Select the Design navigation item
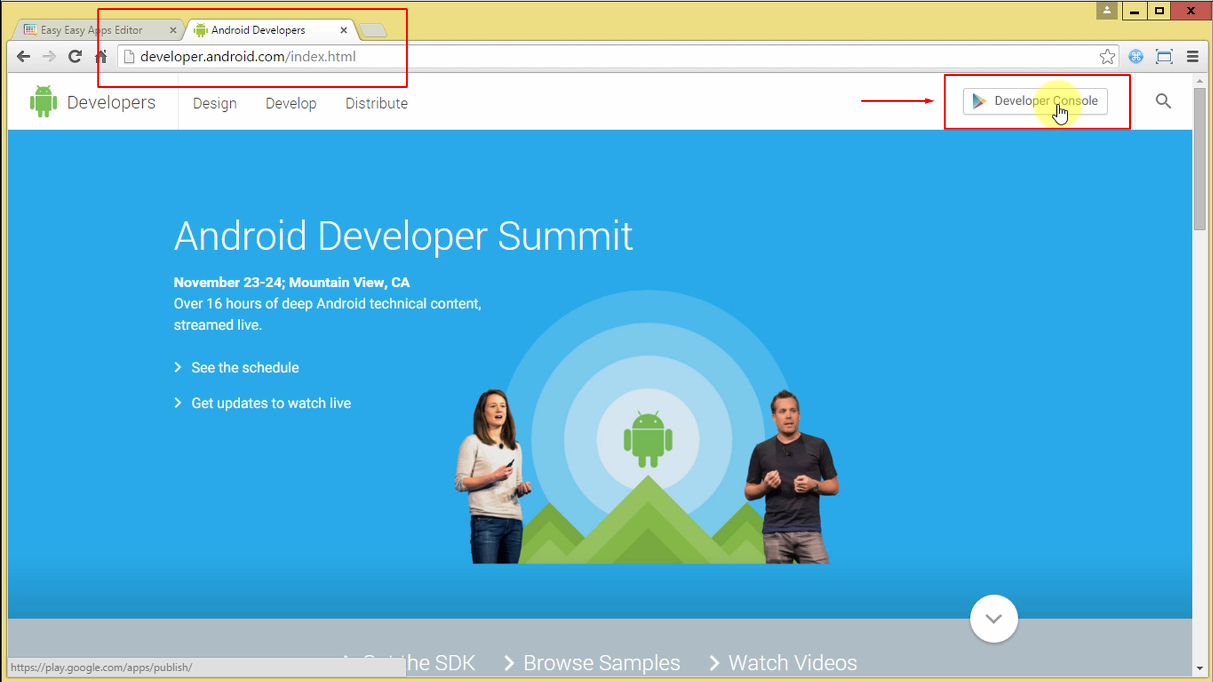 point(214,103)
